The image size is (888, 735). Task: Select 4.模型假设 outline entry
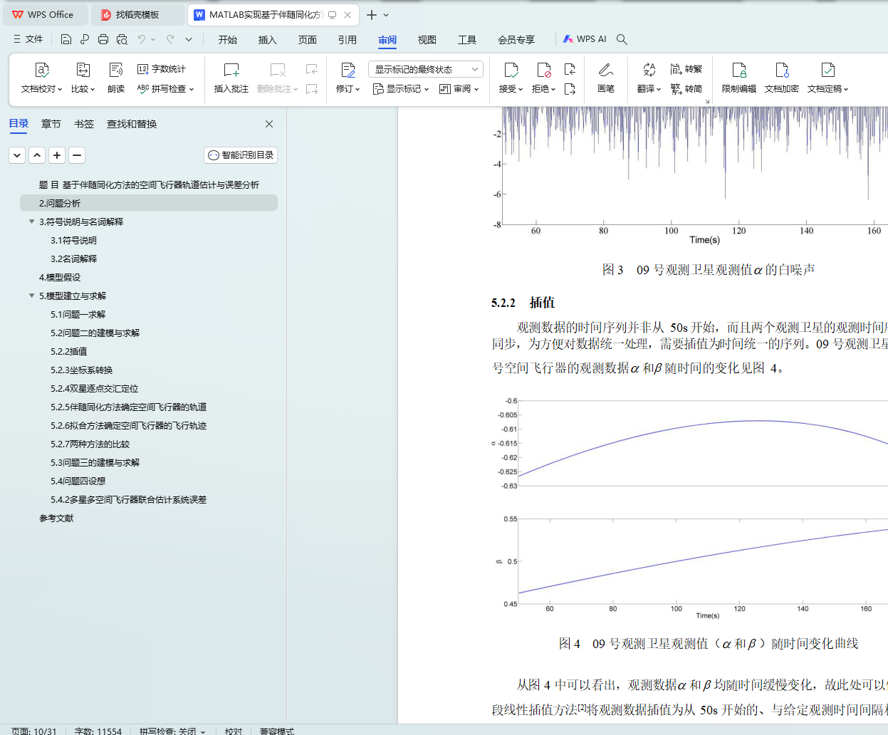point(60,277)
